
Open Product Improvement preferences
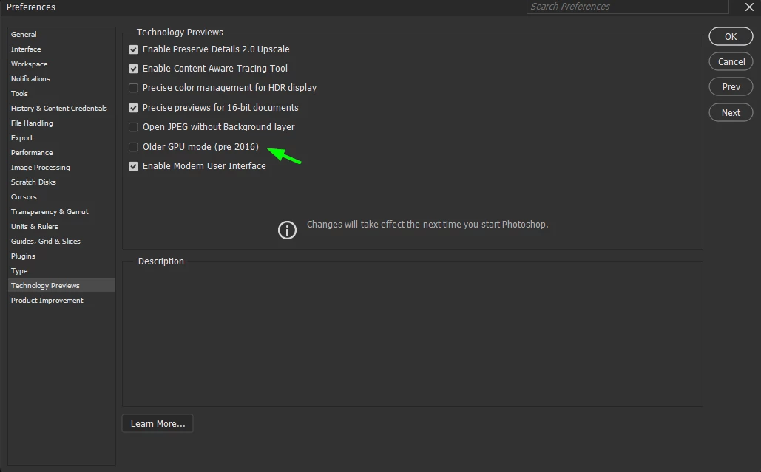61,301
